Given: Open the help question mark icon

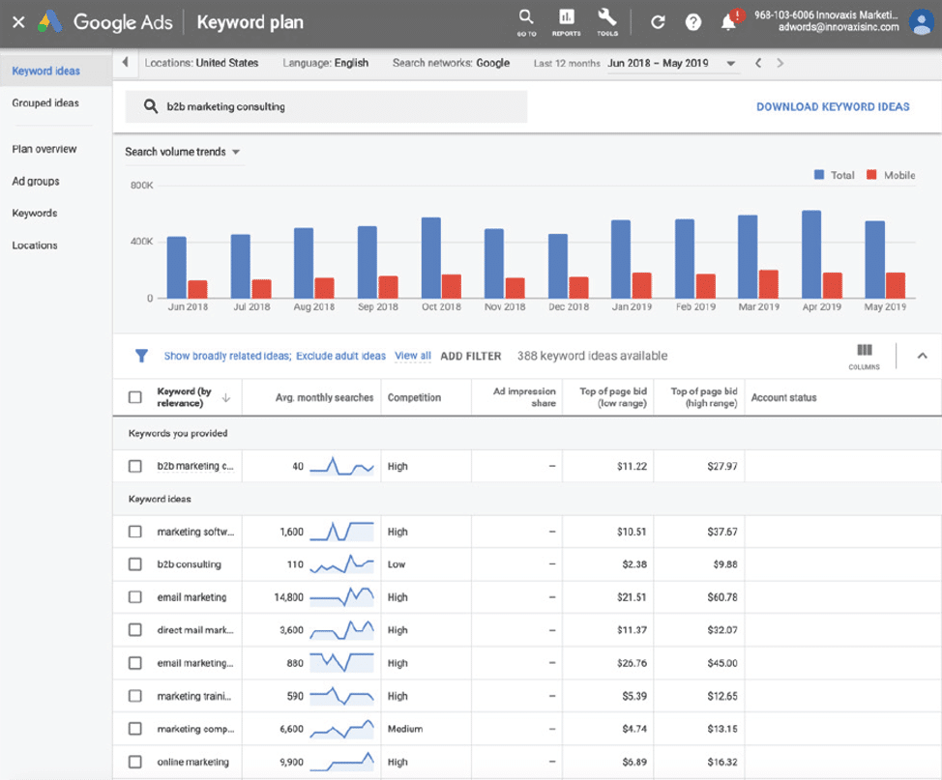Looking at the screenshot, I should point(693,22).
